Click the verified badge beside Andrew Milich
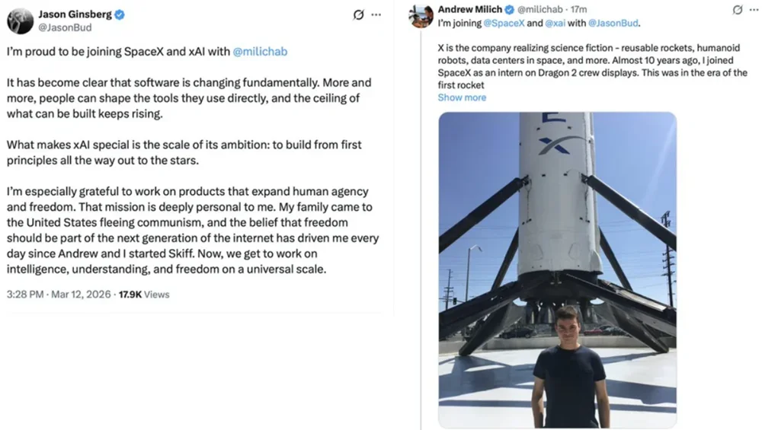The height and width of the screenshot is (430, 762). tap(510, 9)
